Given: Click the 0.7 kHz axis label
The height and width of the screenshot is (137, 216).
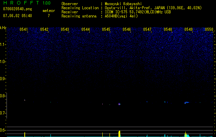Looking at the screenshot, I should click(3, 113).
